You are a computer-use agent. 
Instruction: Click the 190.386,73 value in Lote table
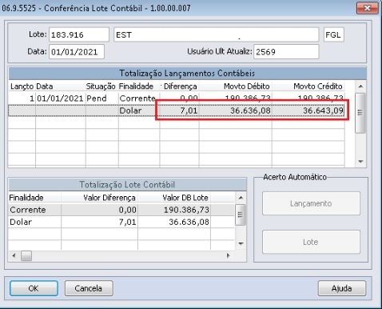coord(186,210)
